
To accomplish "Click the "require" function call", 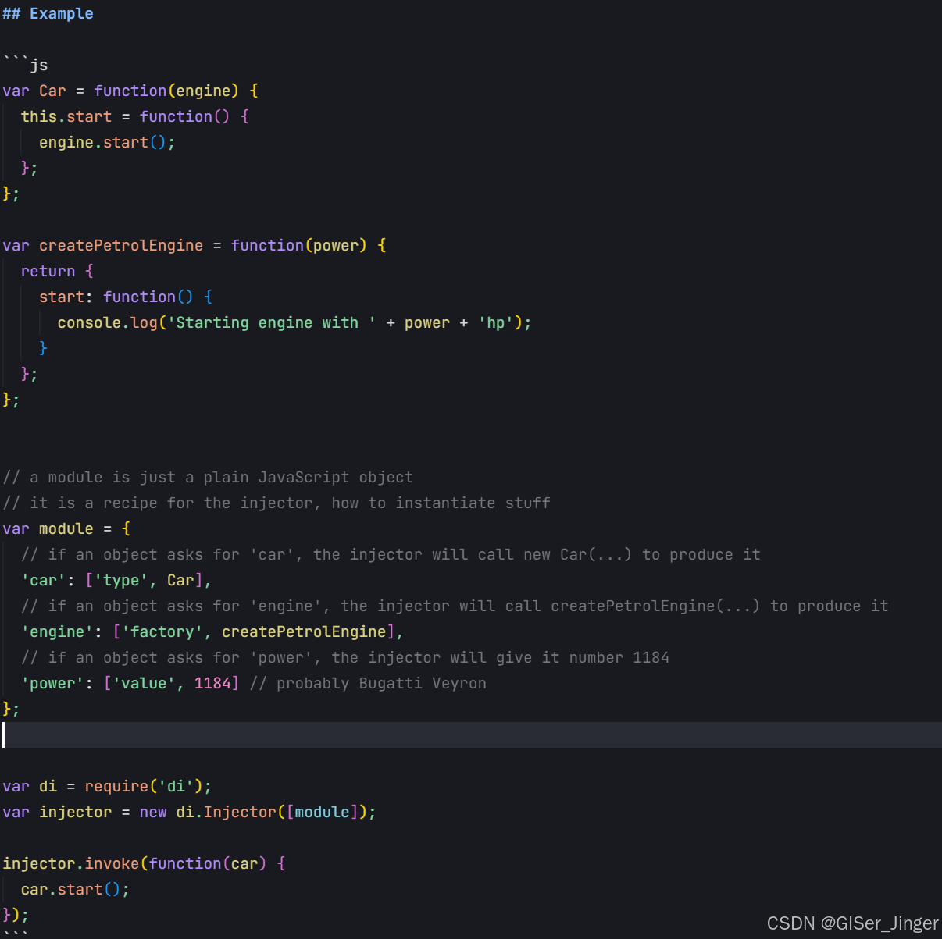I will click(116, 786).
